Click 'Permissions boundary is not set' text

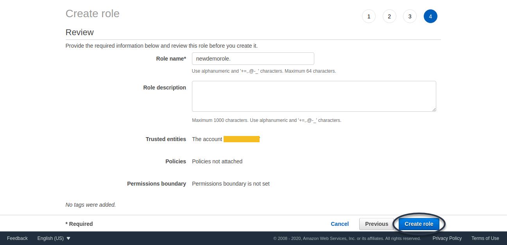click(231, 184)
